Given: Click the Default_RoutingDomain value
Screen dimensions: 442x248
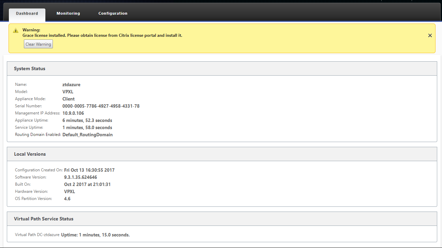Looking at the screenshot, I should pyautogui.click(x=88, y=135).
